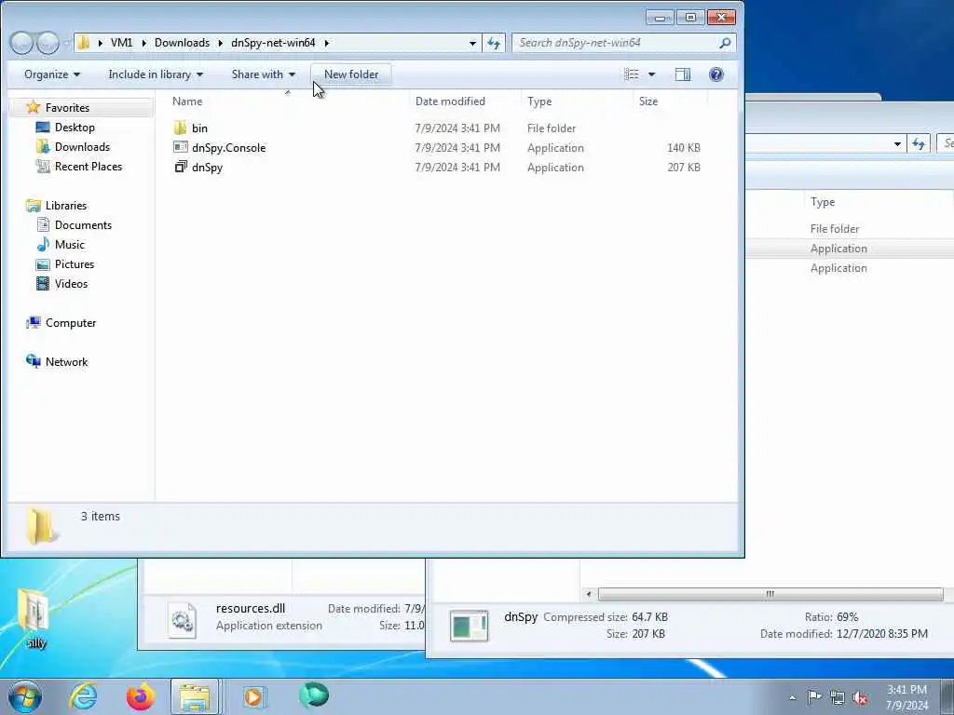Click the VM1 breadcrumb

pyautogui.click(x=121, y=43)
